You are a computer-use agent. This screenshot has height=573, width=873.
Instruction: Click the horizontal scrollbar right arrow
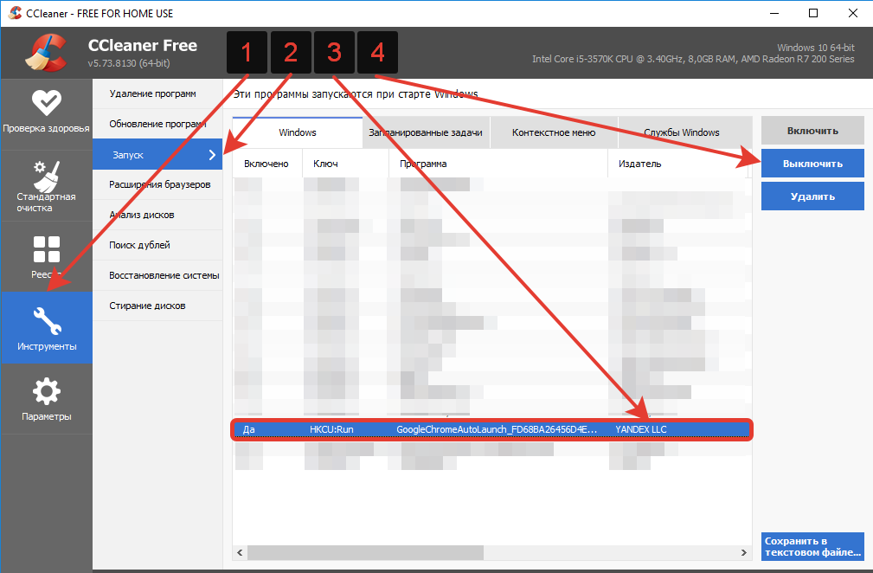pos(744,552)
